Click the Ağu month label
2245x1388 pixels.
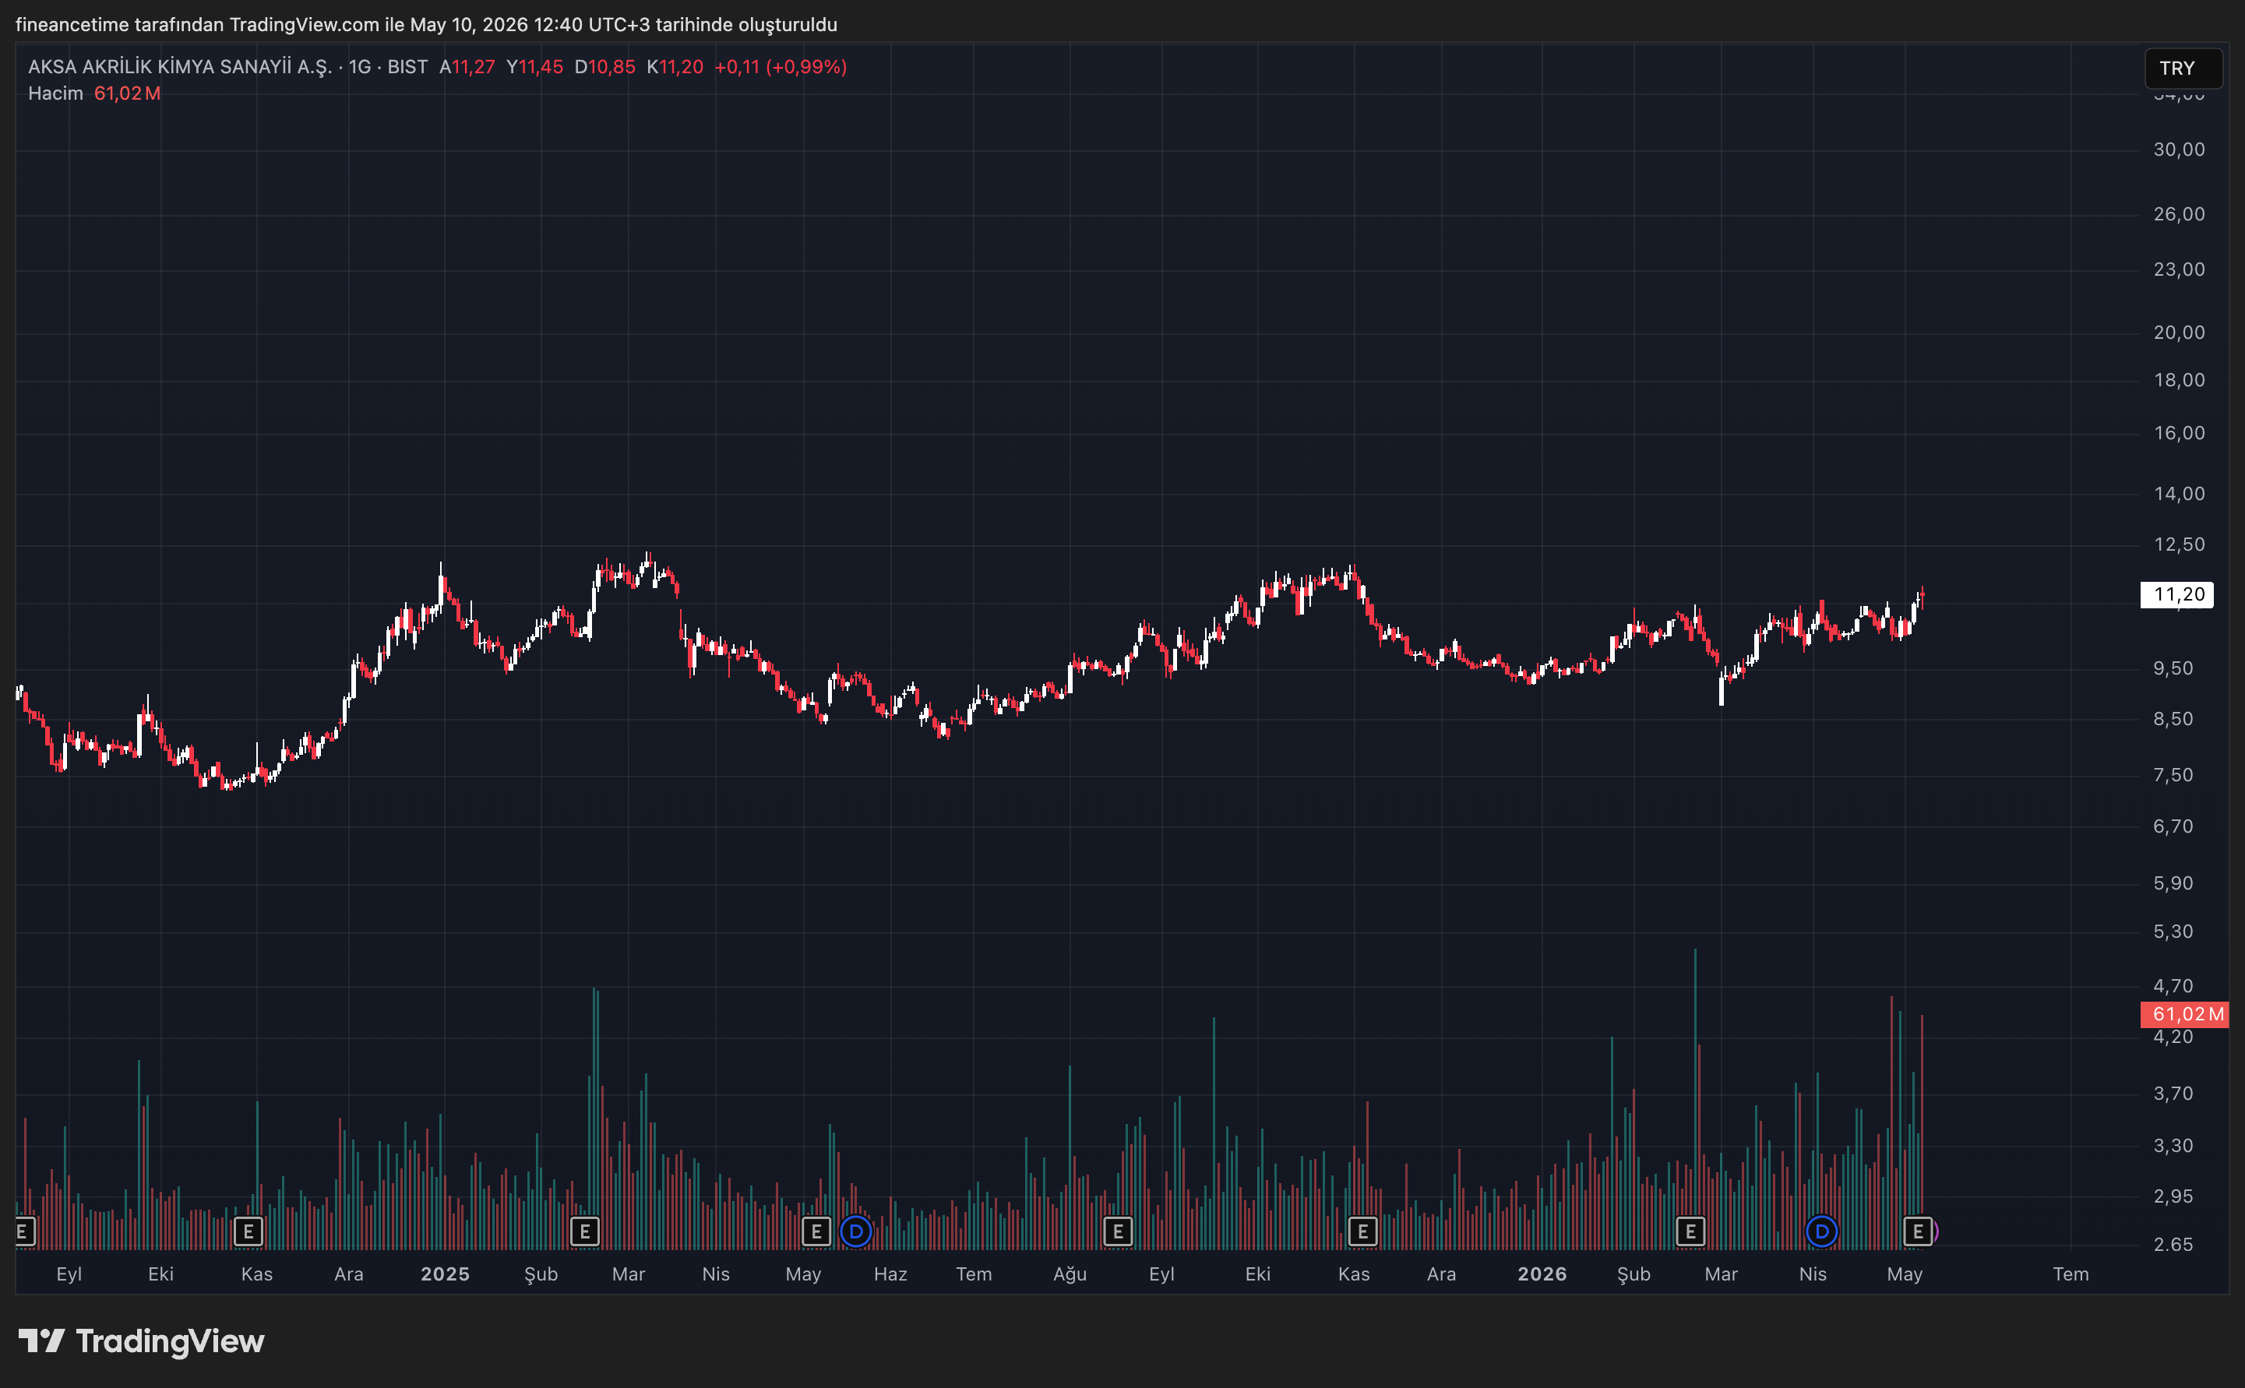point(1070,1274)
